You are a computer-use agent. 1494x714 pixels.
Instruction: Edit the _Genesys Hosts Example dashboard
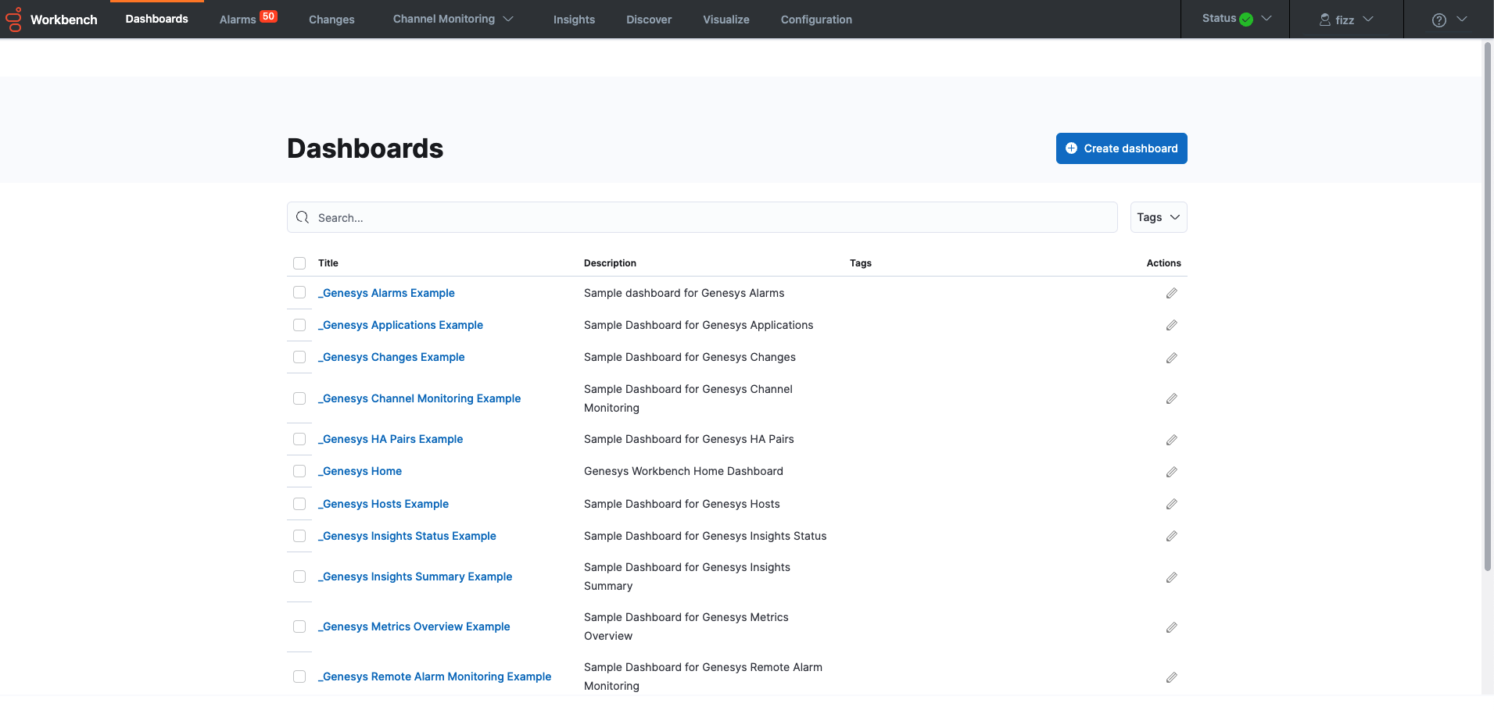click(x=1171, y=504)
